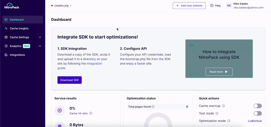Click the NK user avatar
271x127 pixels.
tap(229, 6)
